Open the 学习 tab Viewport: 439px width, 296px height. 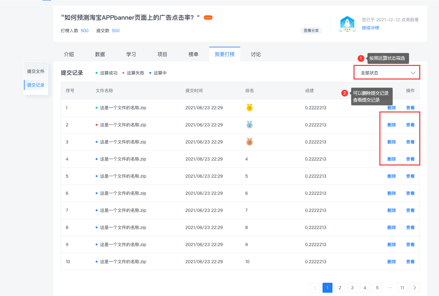(131, 54)
